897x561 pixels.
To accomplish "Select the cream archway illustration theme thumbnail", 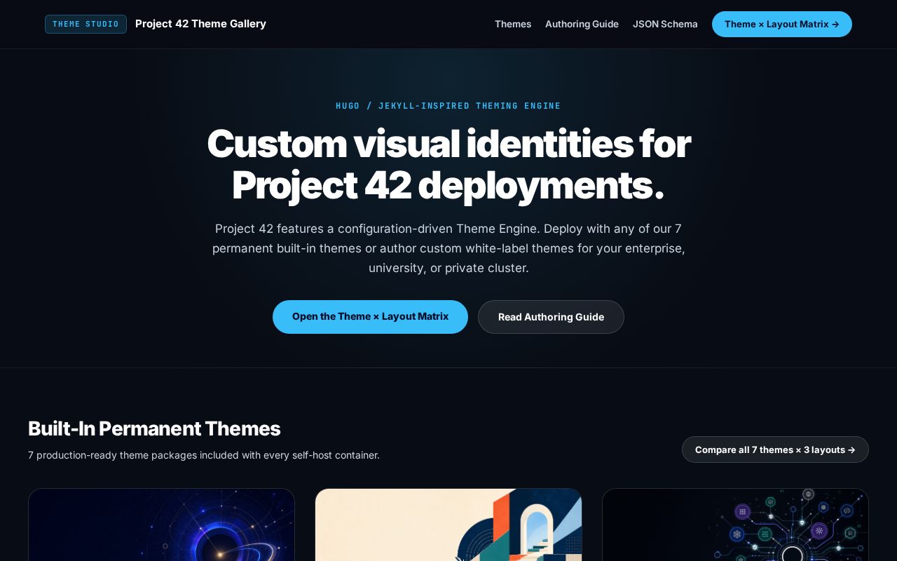I will coord(448,525).
